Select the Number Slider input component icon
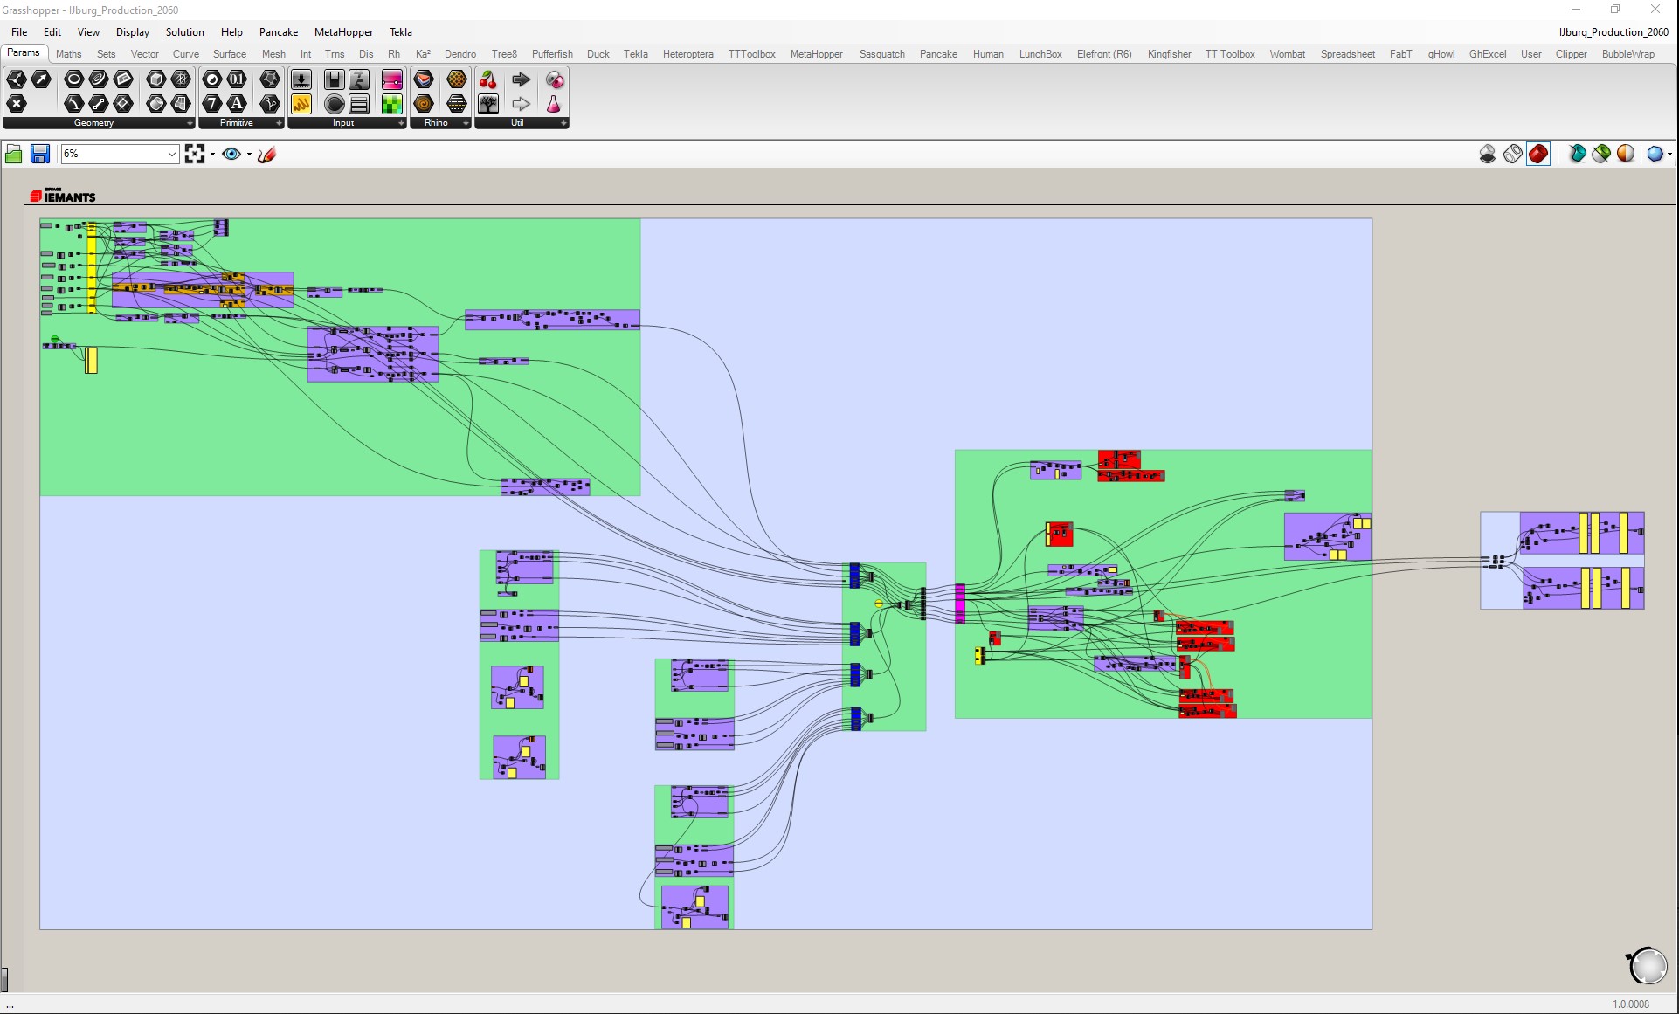1679x1014 pixels. (x=301, y=80)
